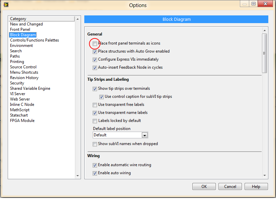Select Paths category
The image size is (276, 201).
click(x=15, y=56)
